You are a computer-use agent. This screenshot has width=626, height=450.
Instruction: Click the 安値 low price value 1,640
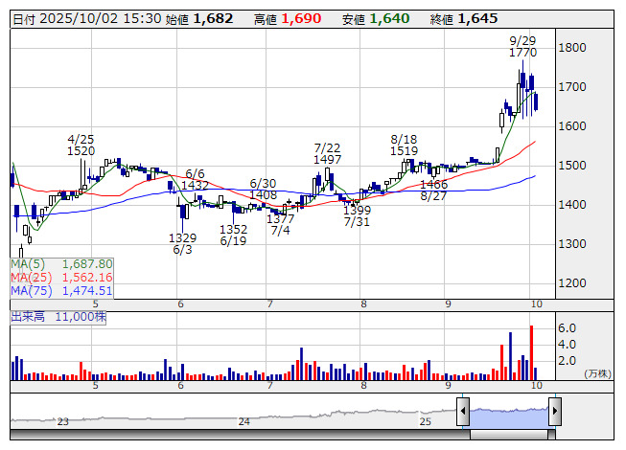(389, 18)
